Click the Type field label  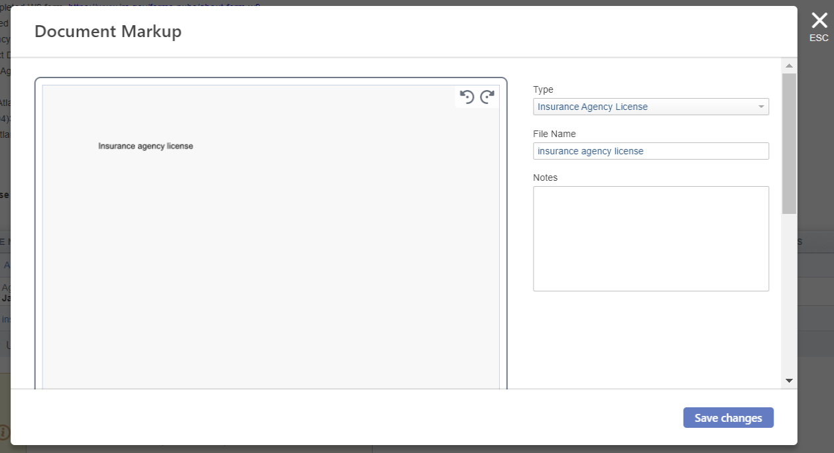[543, 89]
